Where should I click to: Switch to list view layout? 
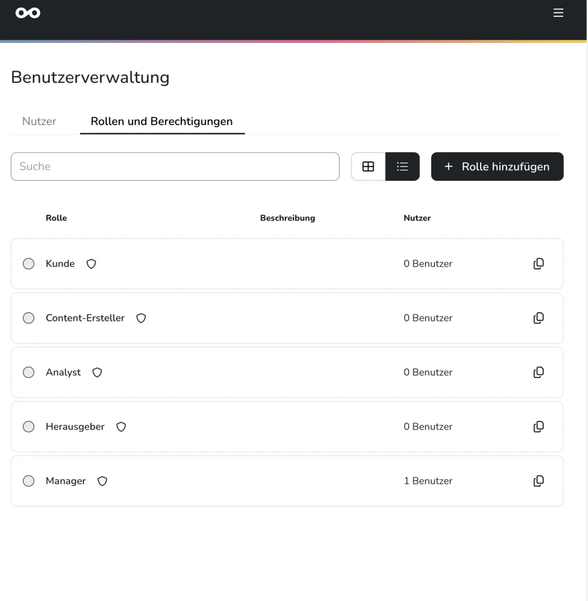(x=403, y=167)
